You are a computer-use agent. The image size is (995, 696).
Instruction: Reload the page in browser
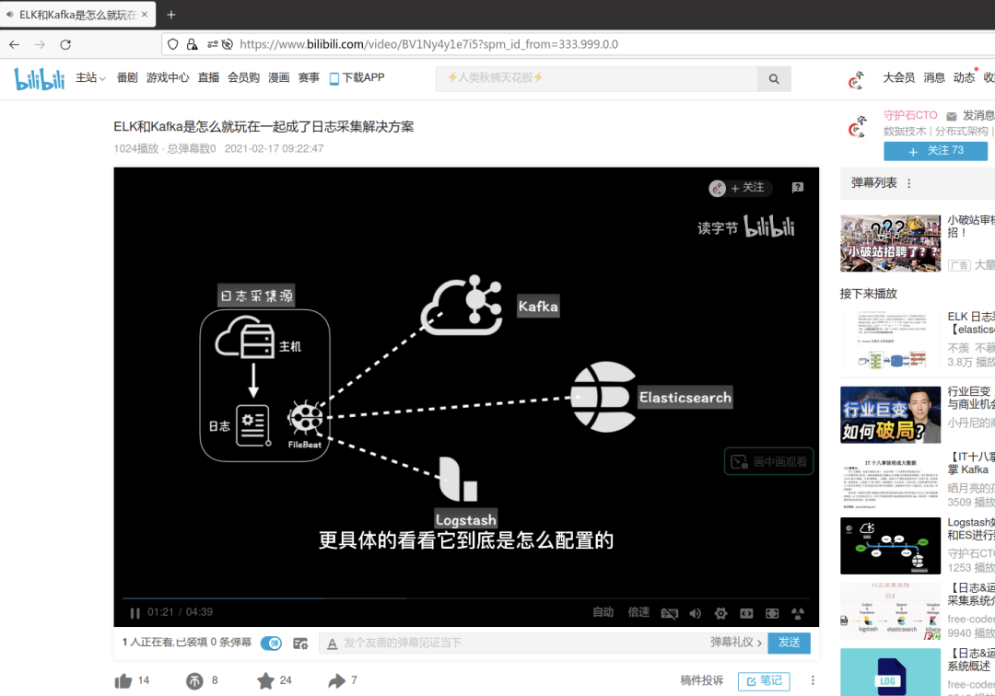tap(65, 44)
